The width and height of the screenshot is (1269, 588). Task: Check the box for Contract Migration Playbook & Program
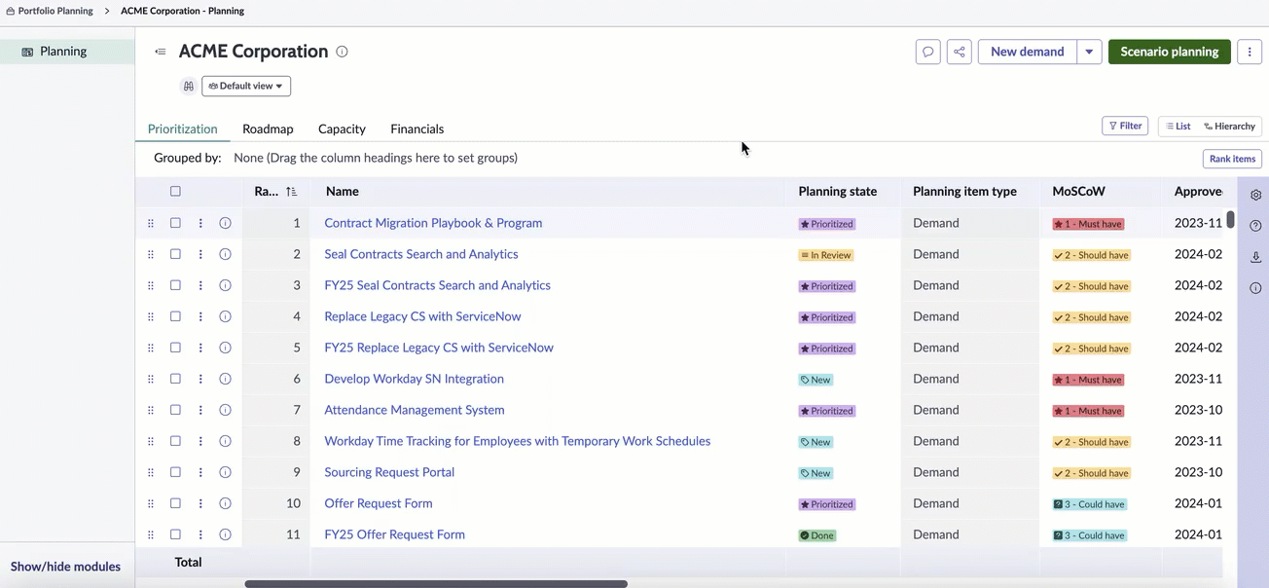tap(175, 223)
